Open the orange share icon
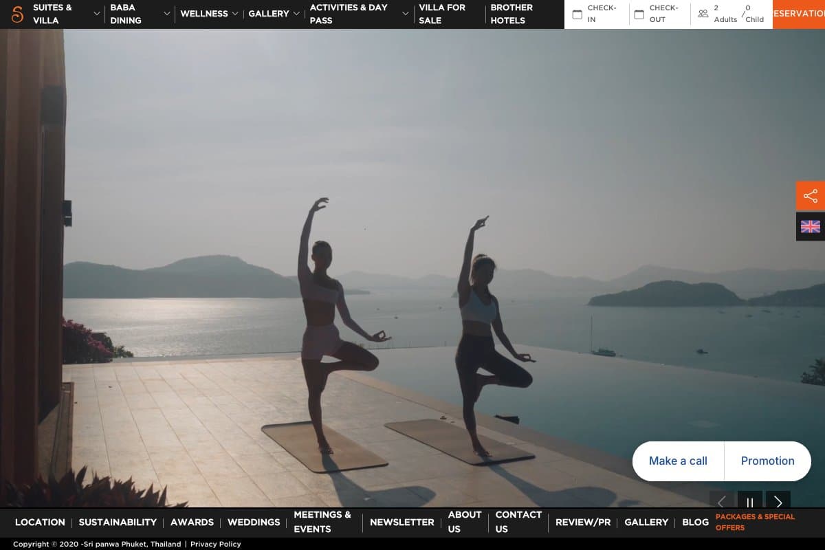This screenshot has height=550, width=825. 811,196
